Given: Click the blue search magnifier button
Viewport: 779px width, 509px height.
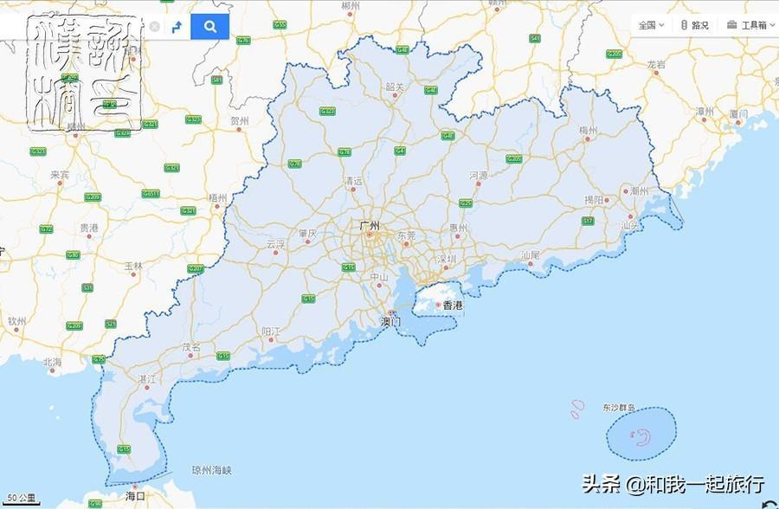Looking at the screenshot, I should point(209,26).
